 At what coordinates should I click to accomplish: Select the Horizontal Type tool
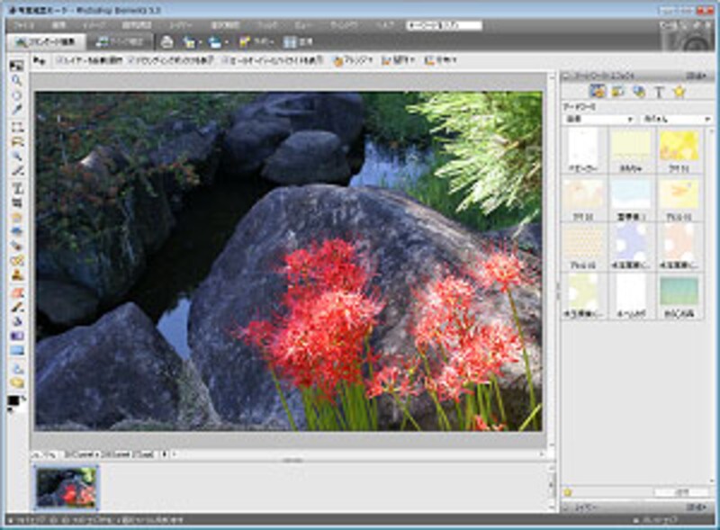[16, 187]
